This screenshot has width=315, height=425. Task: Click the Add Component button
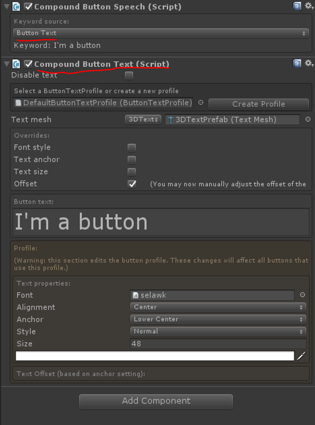(156, 401)
